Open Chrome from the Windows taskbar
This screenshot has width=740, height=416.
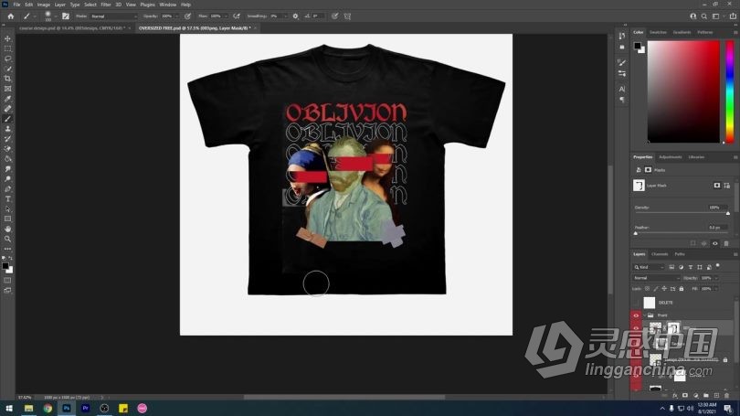[x=48, y=409]
